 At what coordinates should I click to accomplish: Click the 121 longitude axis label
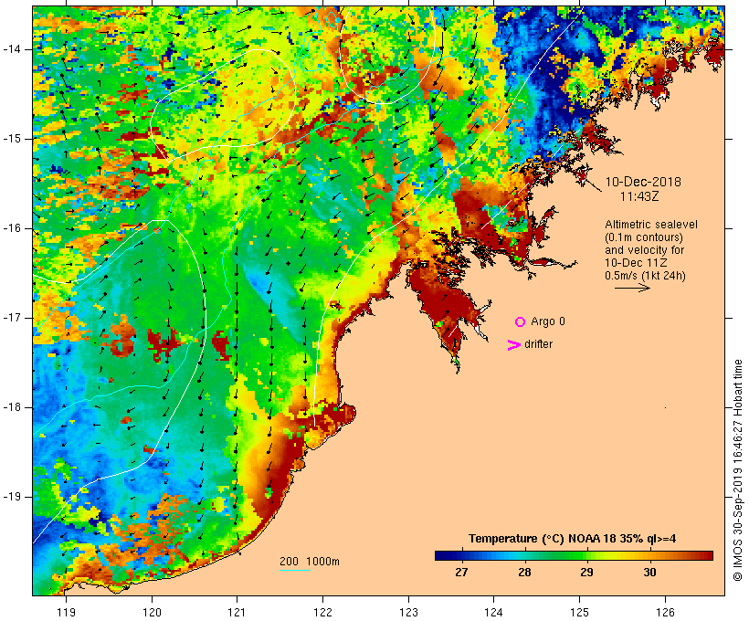[237, 613]
